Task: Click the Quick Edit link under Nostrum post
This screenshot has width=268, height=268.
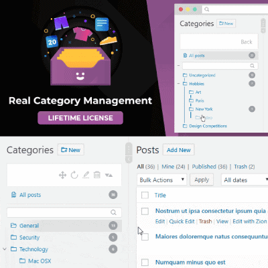Action: (x=182, y=221)
